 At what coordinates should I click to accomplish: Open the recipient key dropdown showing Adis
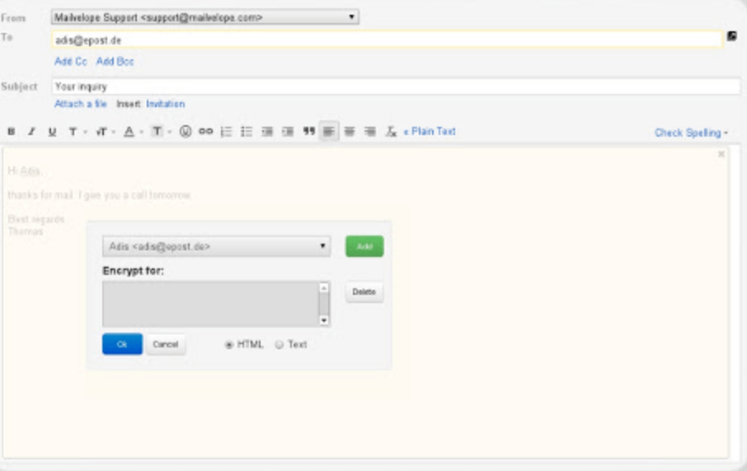[216, 246]
